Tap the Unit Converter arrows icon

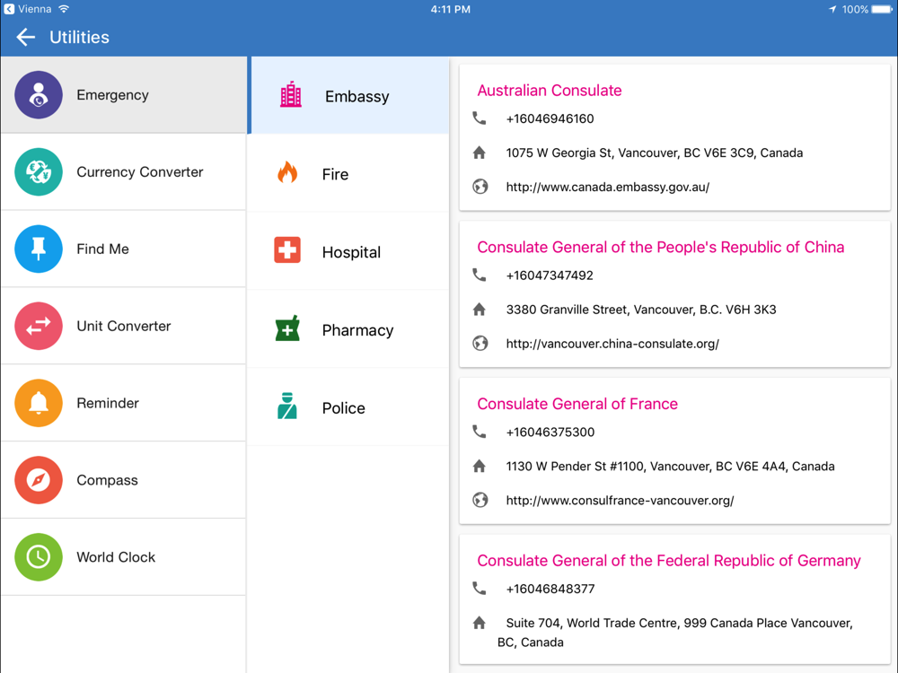[x=39, y=326]
